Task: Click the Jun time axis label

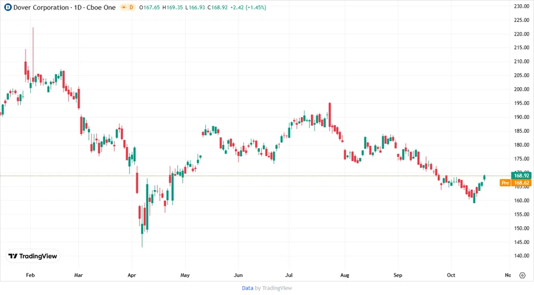Action: click(x=239, y=275)
